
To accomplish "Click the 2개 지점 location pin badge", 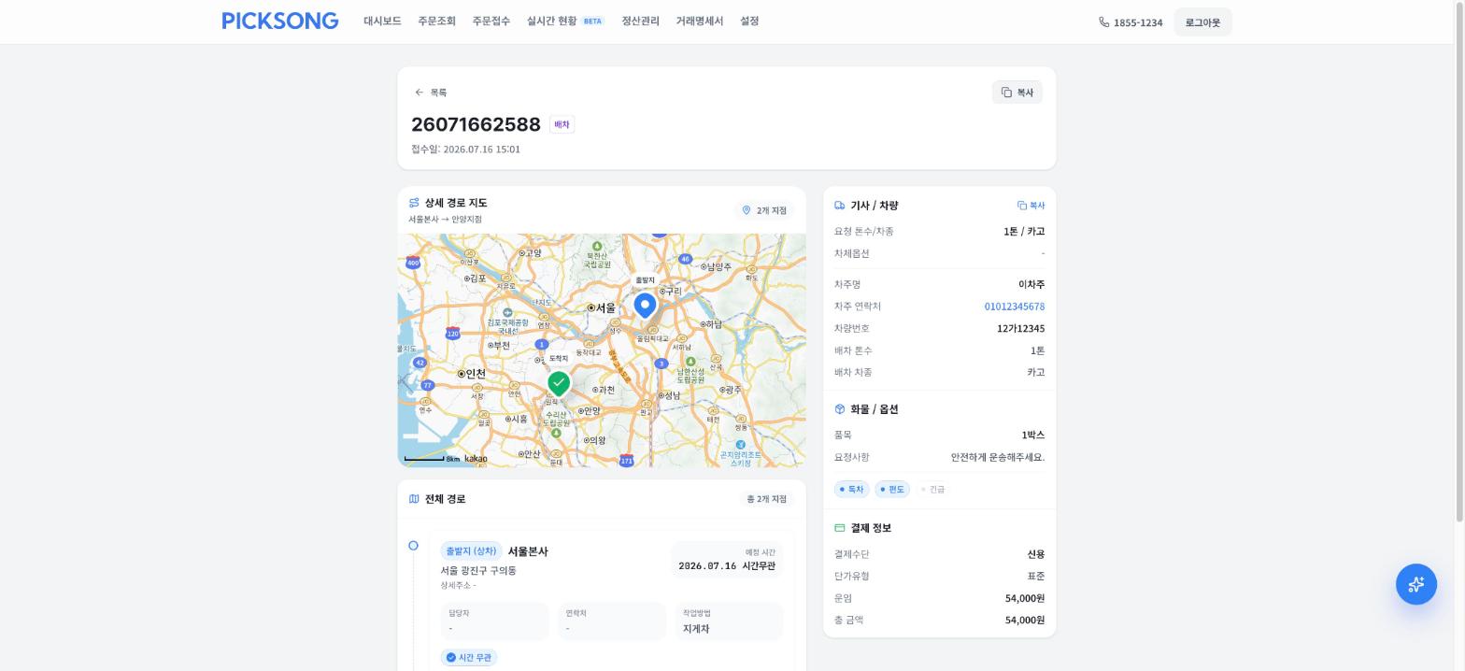I will (764, 210).
